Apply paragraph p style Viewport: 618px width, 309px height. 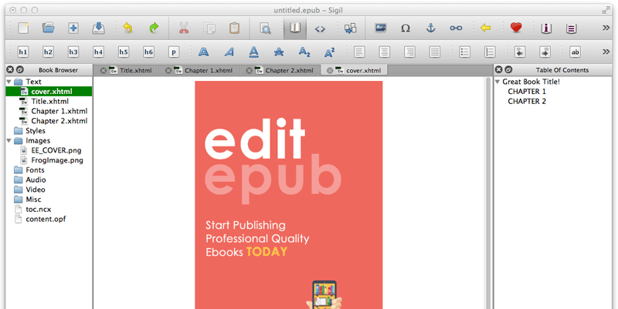174,52
